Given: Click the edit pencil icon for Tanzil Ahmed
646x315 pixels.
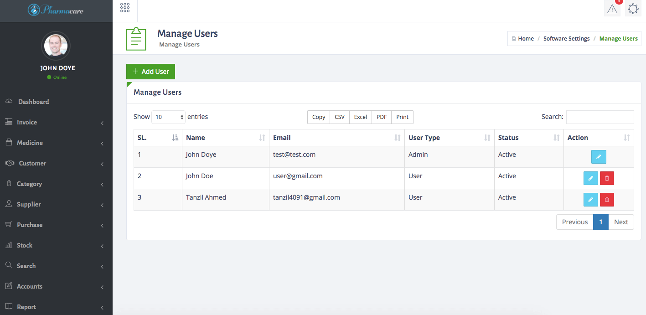Looking at the screenshot, I should (591, 199).
